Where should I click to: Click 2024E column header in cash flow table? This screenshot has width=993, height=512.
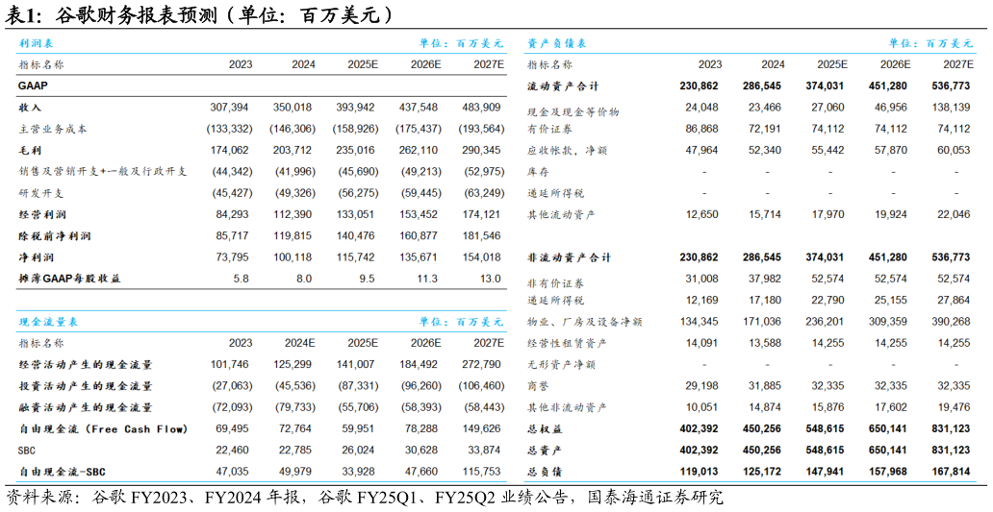(x=300, y=343)
